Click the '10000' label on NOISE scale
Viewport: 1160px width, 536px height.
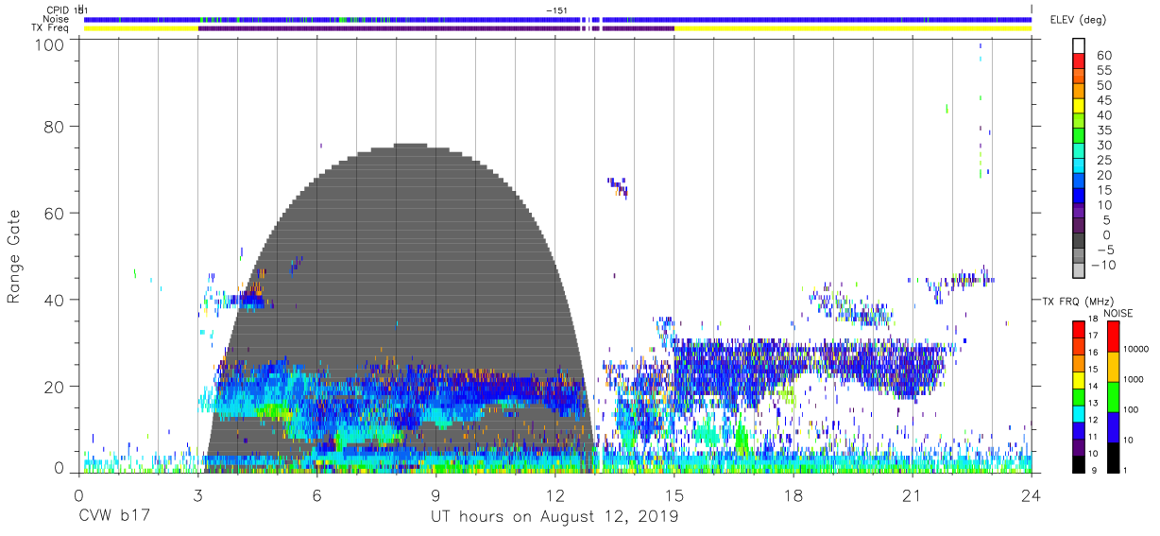pyautogui.click(x=1137, y=349)
